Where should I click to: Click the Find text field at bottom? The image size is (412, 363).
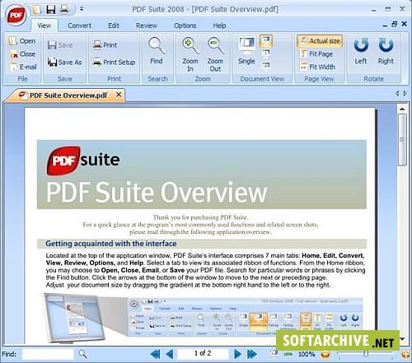pyautogui.click(x=48, y=354)
